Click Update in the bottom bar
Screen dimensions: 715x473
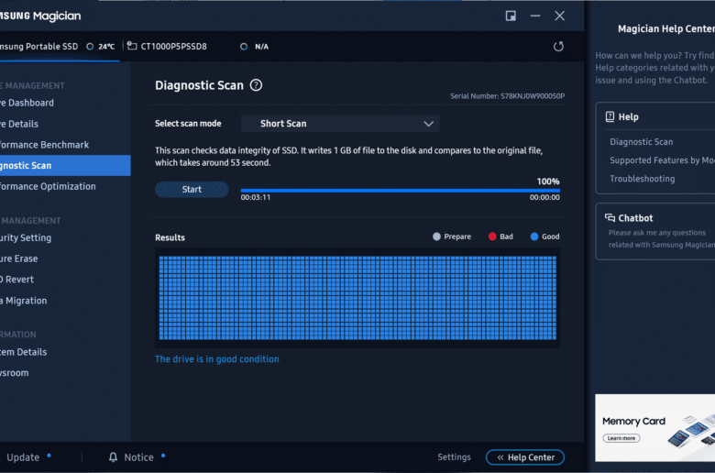23,457
